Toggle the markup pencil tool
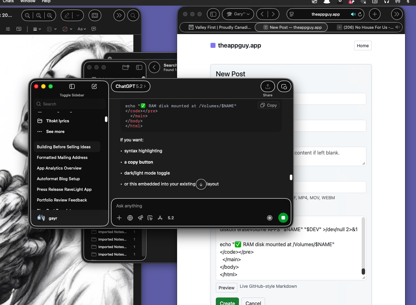416x305 pixels. (x=67, y=15)
